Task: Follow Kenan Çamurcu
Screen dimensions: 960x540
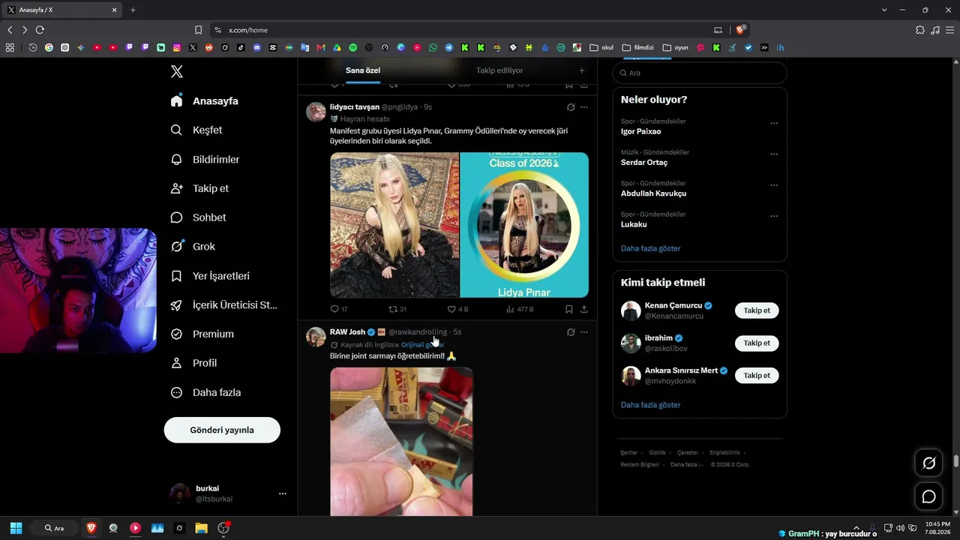Action: click(757, 310)
